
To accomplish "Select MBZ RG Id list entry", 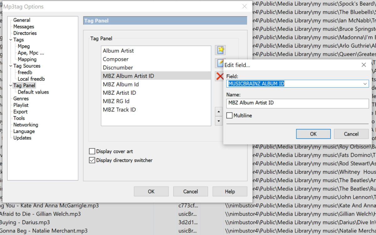I will (x=156, y=101).
